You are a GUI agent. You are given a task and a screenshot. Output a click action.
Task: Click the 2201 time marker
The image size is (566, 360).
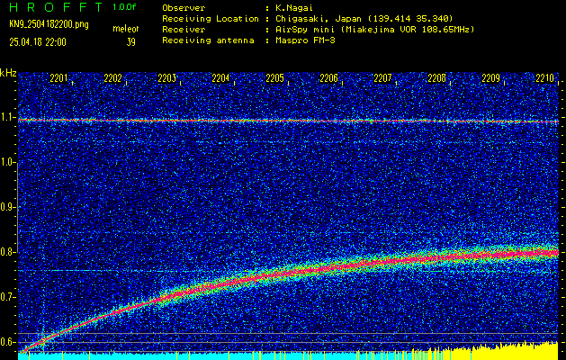[x=58, y=78]
